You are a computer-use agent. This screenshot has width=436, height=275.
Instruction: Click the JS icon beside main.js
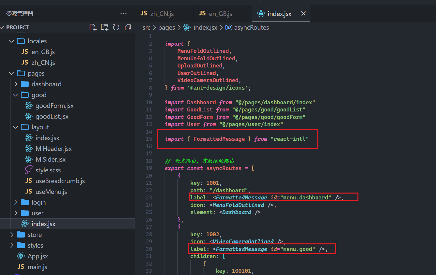pyautogui.click(x=21, y=267)
